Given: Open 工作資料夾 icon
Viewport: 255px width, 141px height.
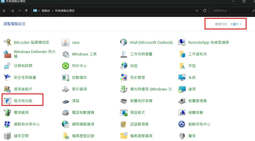Looking at the screenshot, I should (x=182, y=54).
